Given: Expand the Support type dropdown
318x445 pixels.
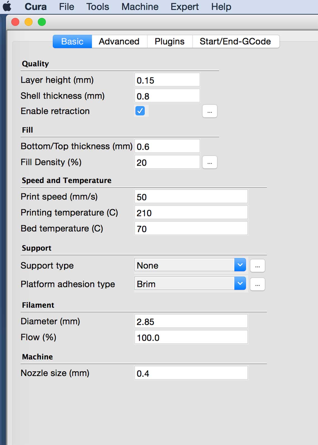Looking at the screenshot, I should (190, 265).
